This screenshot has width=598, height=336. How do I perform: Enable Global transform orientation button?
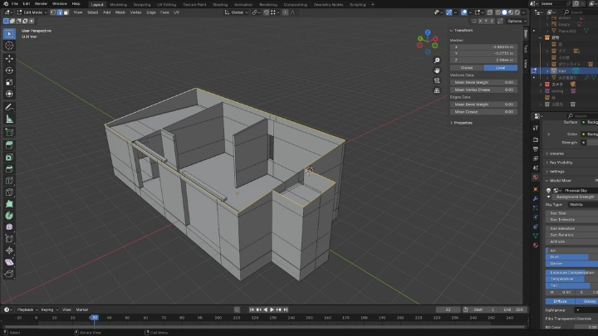pos(466,67)
